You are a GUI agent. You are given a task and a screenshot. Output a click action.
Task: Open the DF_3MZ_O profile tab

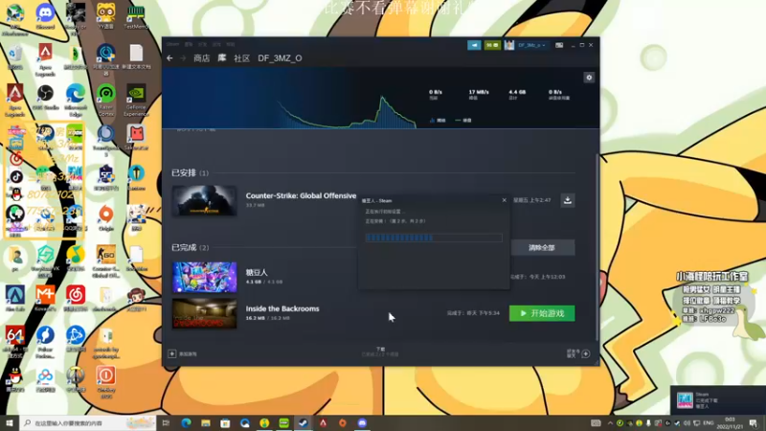(x=280, y=58)
